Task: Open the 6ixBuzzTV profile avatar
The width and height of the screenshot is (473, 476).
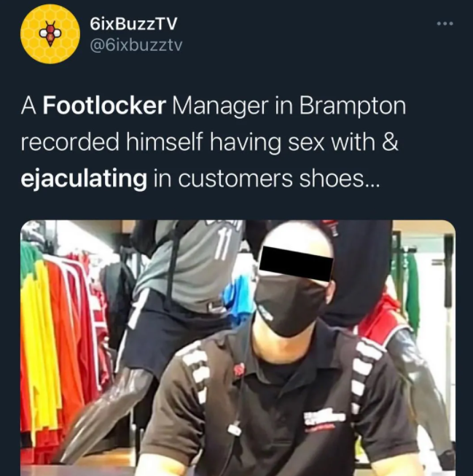Action: [50, 34]
